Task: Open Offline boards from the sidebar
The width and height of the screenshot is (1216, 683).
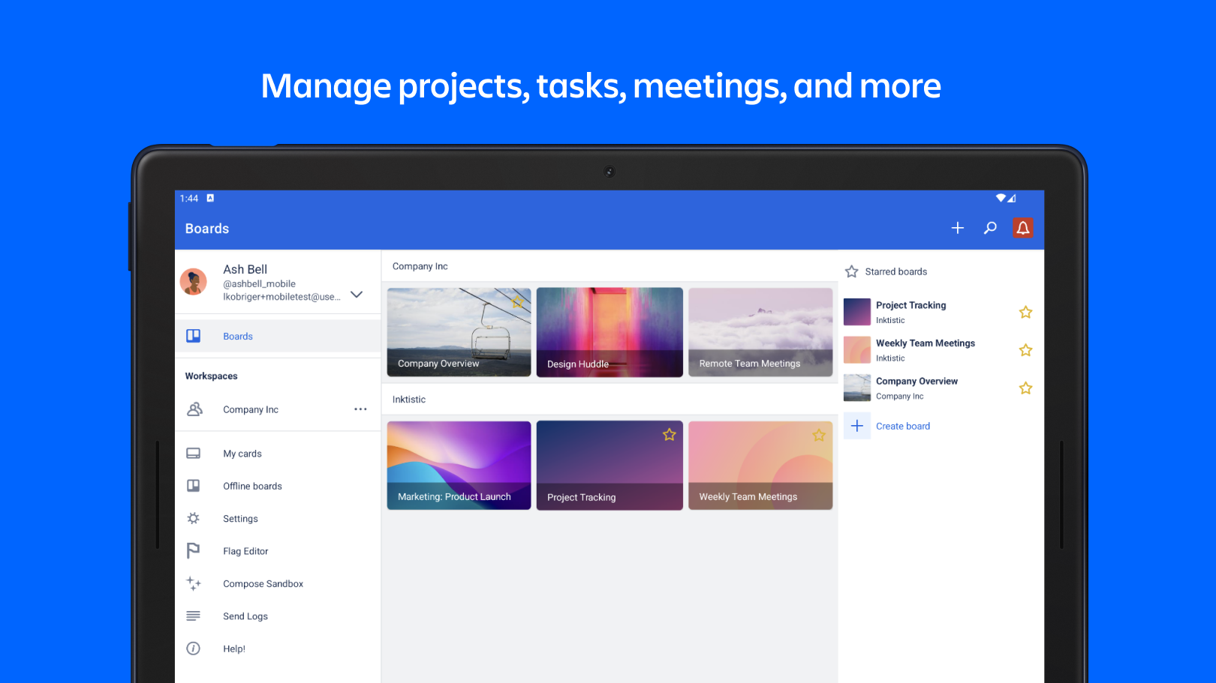Action: click(252, 486)
